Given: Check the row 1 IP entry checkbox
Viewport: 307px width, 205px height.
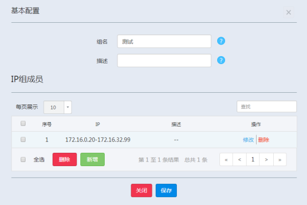Looking at the screenshot, I should tap(23, 139).
